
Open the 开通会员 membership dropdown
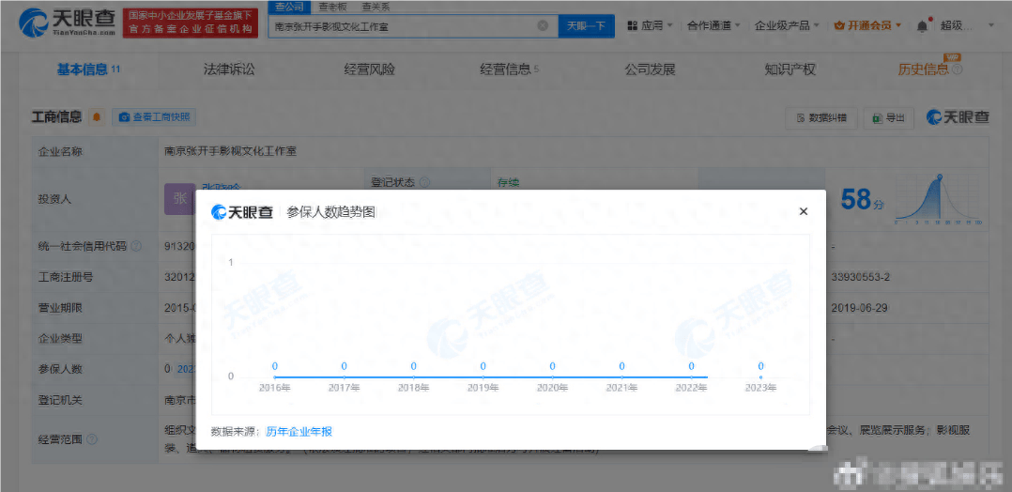click(x=867, y=26)
